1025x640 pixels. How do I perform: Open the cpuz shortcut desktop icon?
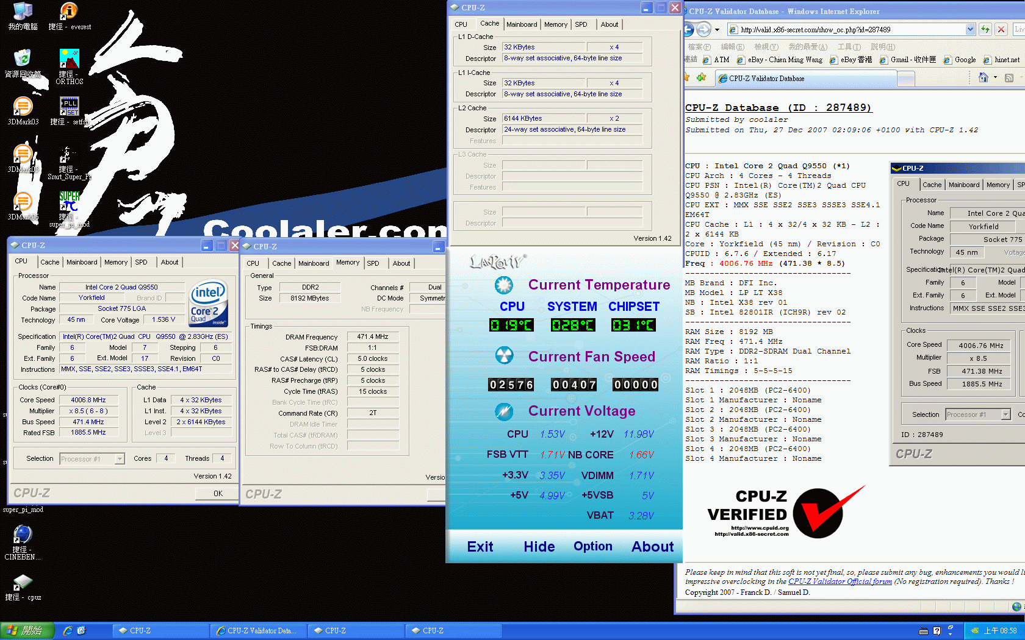coord(23,582)
